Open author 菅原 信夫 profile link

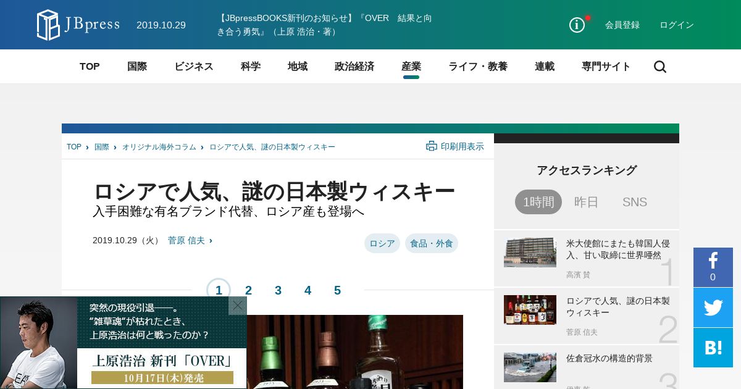[x=186, y=240]
